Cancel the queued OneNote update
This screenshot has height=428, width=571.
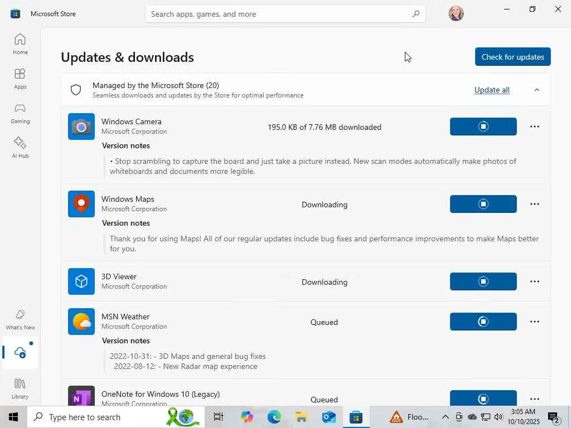tap(483, 398)
